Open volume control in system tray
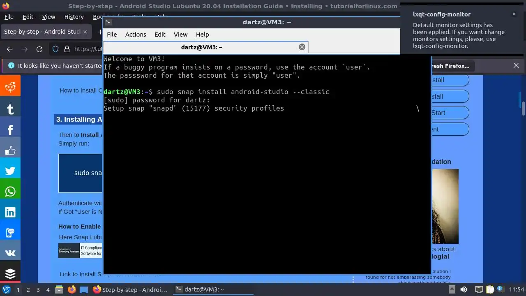This screenshot has height=296, width=526. coord(464,289)
